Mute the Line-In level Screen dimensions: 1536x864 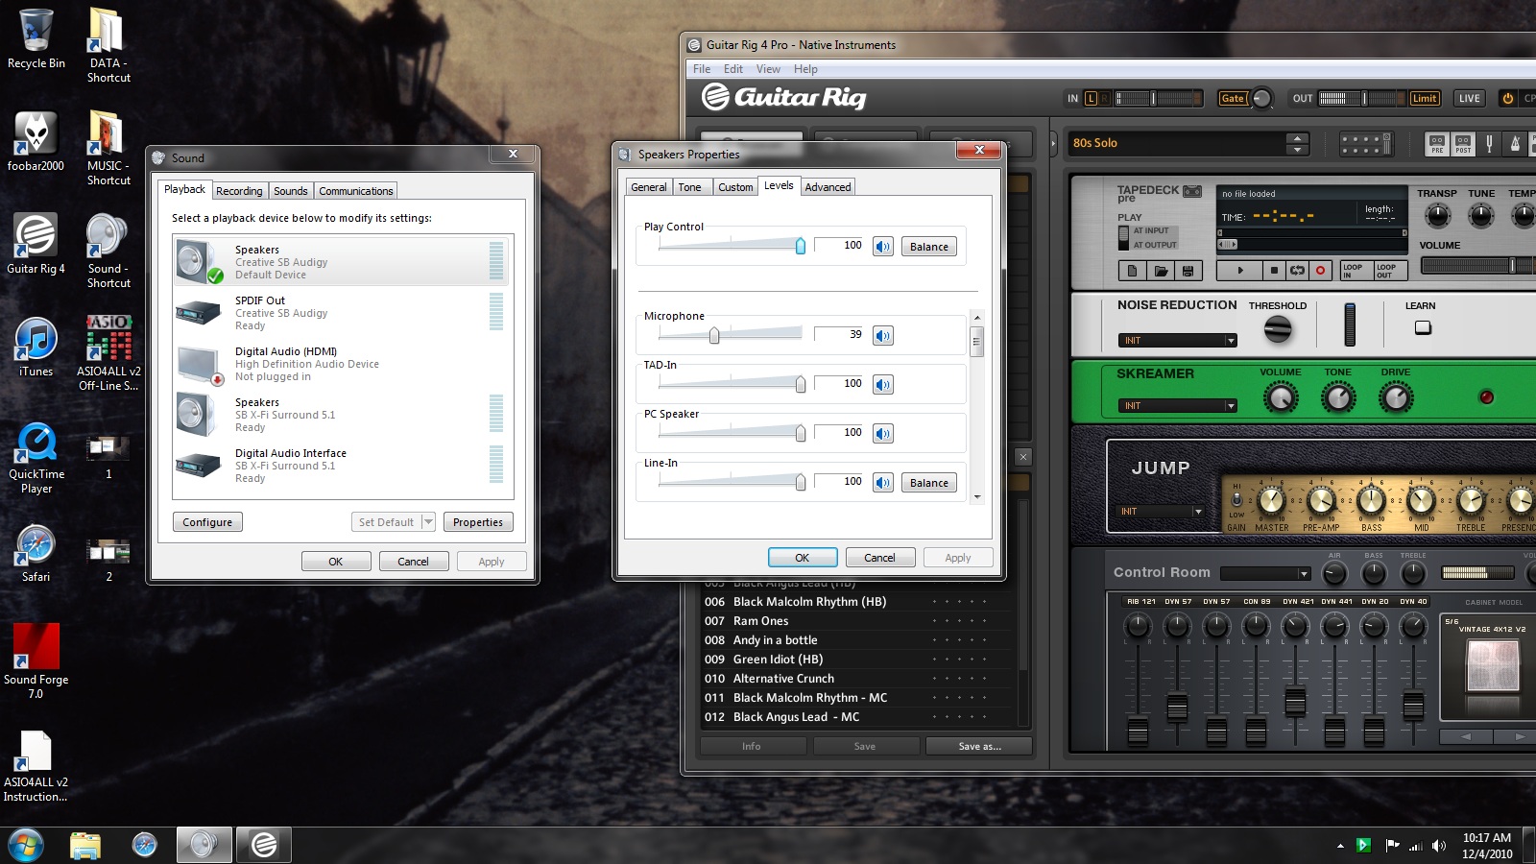[x=883, y=483]
